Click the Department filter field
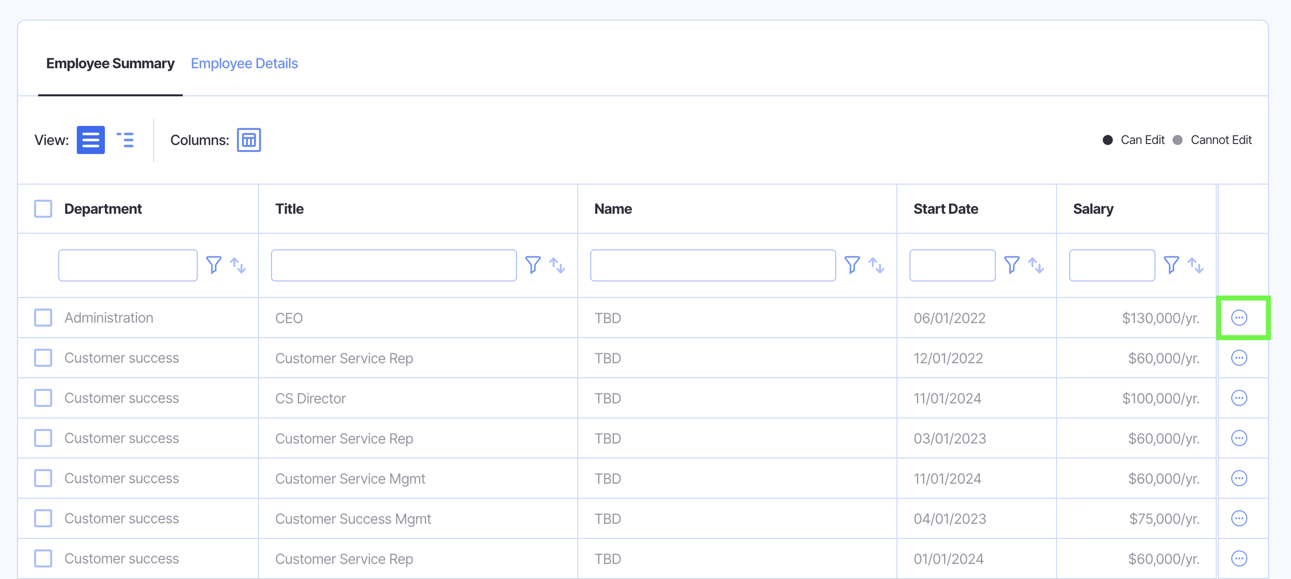Screen dimensions: 1291x579 pos(127,265)
